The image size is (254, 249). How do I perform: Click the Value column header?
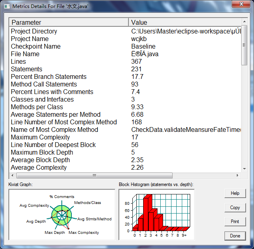pos(185,22)
